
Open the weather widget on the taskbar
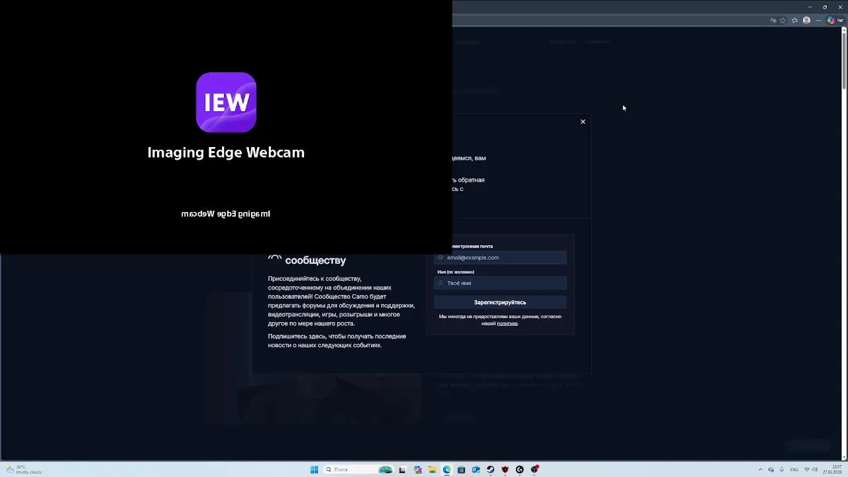coord(24,470)
